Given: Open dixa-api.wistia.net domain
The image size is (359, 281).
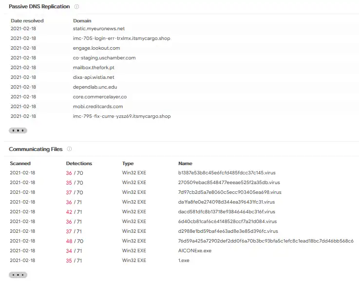Looking at the screenshot, I should (x=94, y=77).
